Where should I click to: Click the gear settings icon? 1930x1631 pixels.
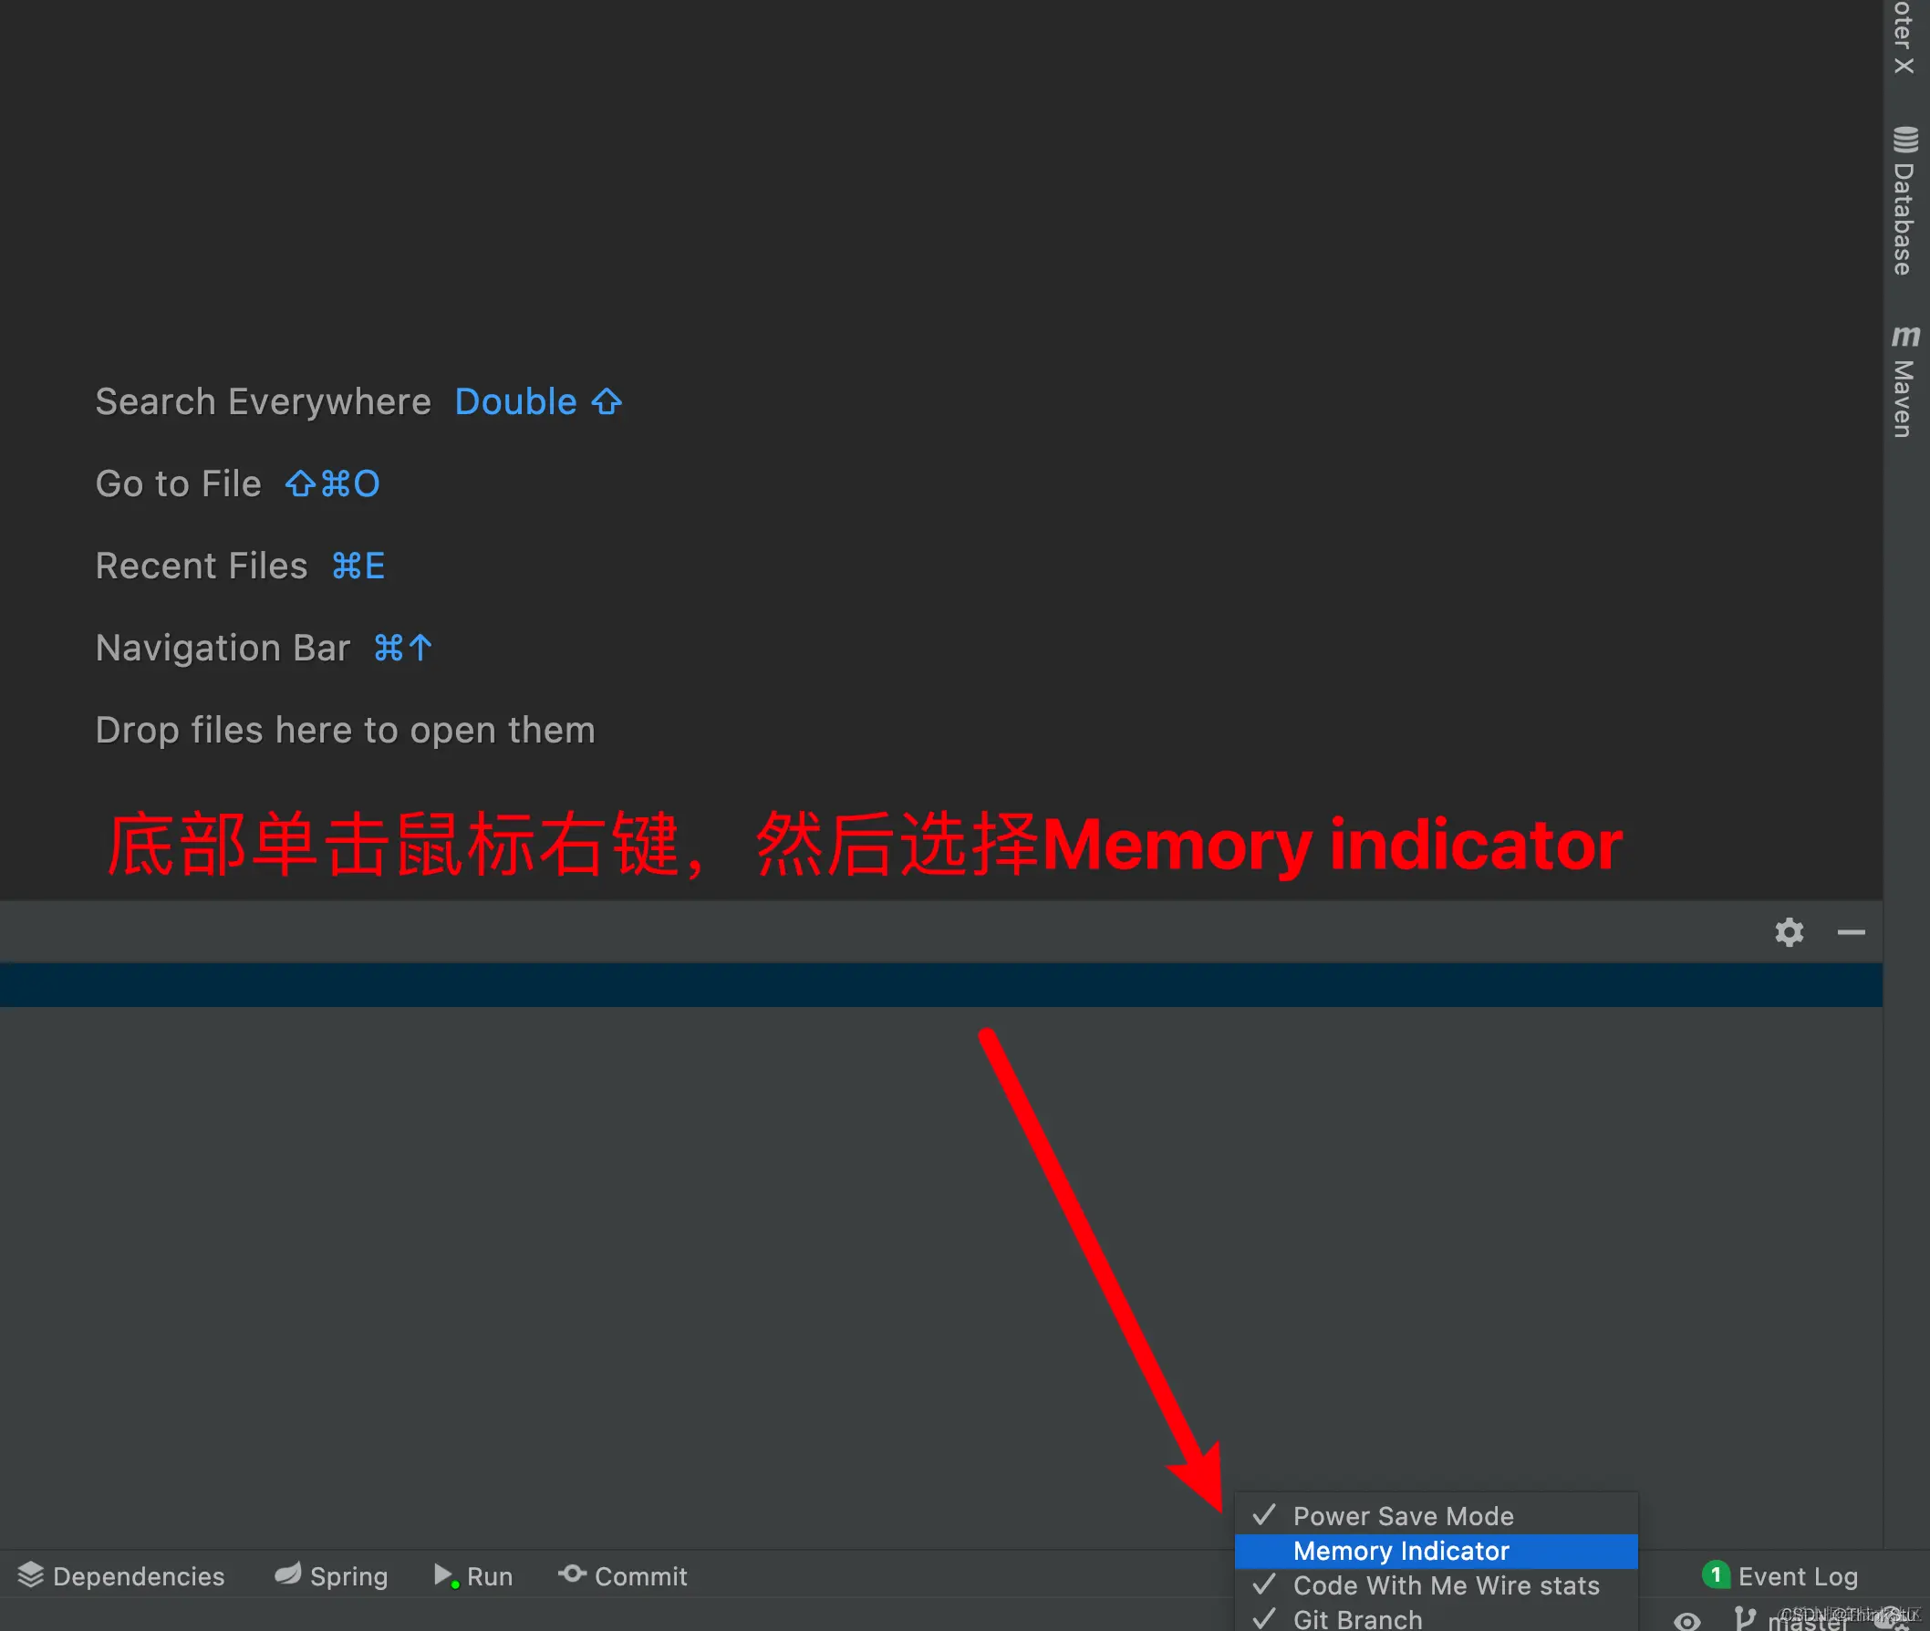coord(1789,932)
